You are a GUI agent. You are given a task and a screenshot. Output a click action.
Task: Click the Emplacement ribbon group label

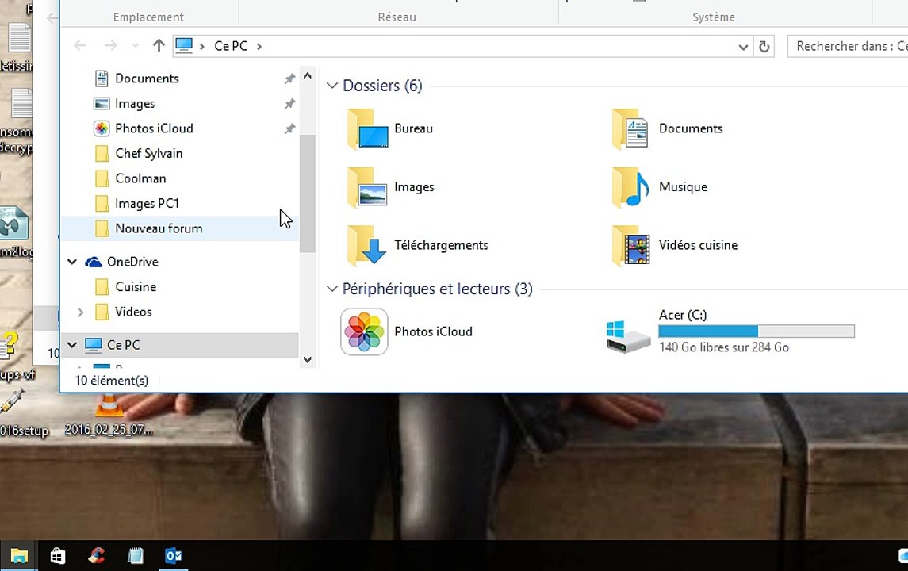point(148,17)
